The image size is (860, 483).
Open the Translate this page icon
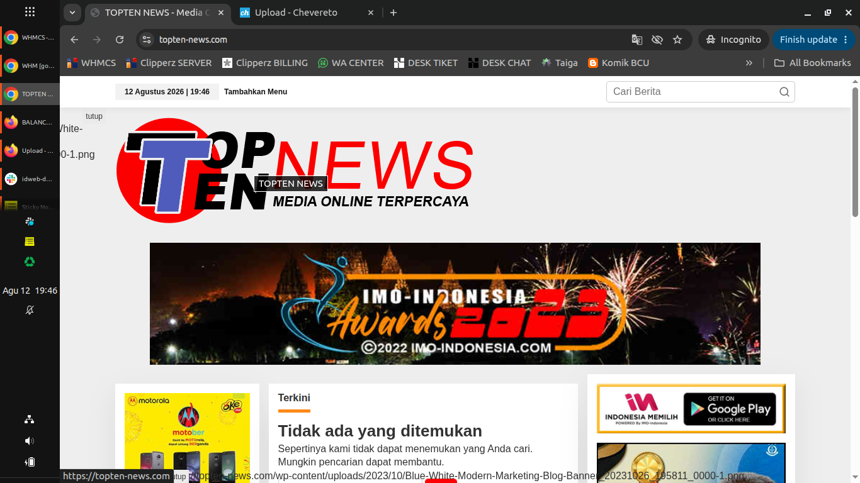(637, 40)
